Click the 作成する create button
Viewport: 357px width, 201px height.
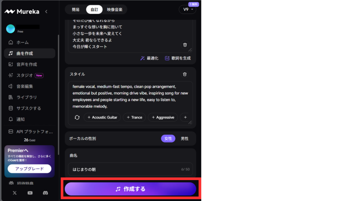tap(130, 189)
